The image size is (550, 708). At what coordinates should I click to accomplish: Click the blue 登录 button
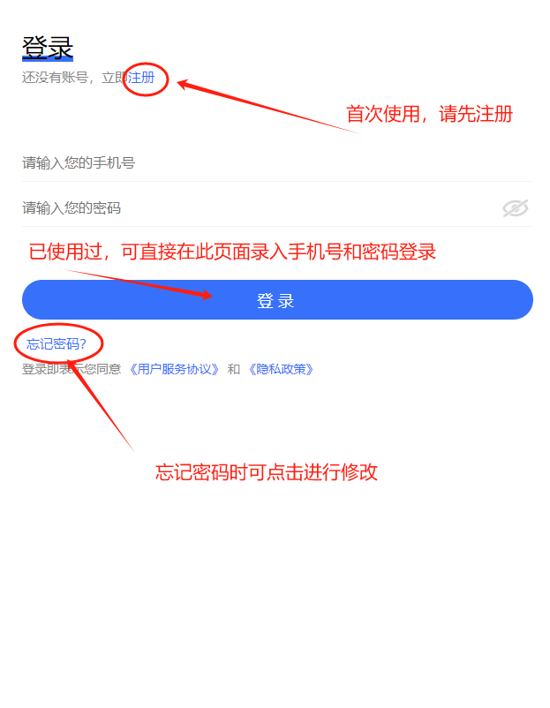[x=277, y=300]
